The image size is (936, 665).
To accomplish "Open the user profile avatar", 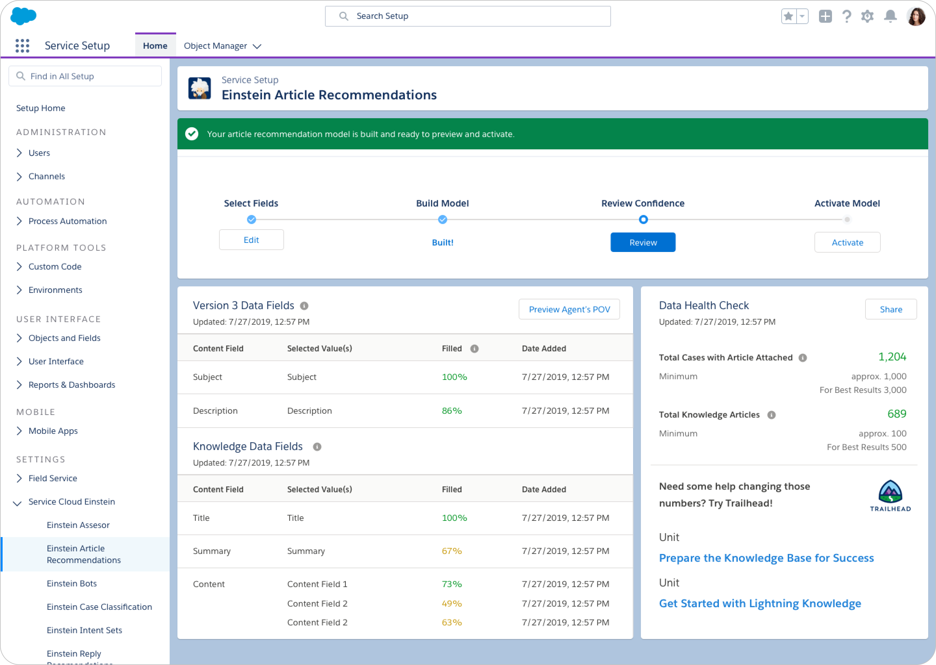I will pos(916,16).
